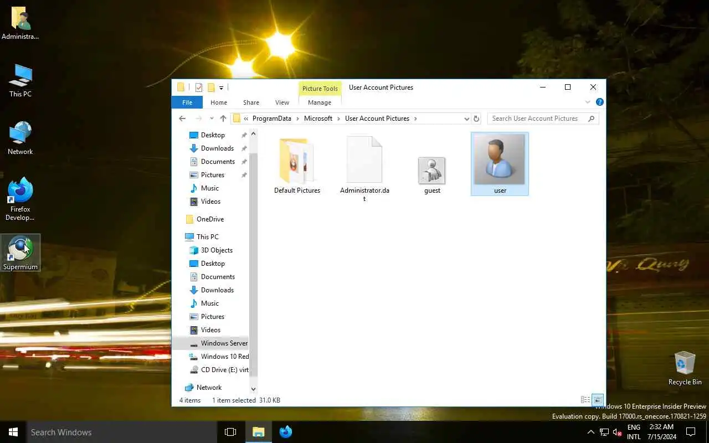Open the File menu
Image resolution: width=709 pixels, height=443 pixels.
[187, 102]
